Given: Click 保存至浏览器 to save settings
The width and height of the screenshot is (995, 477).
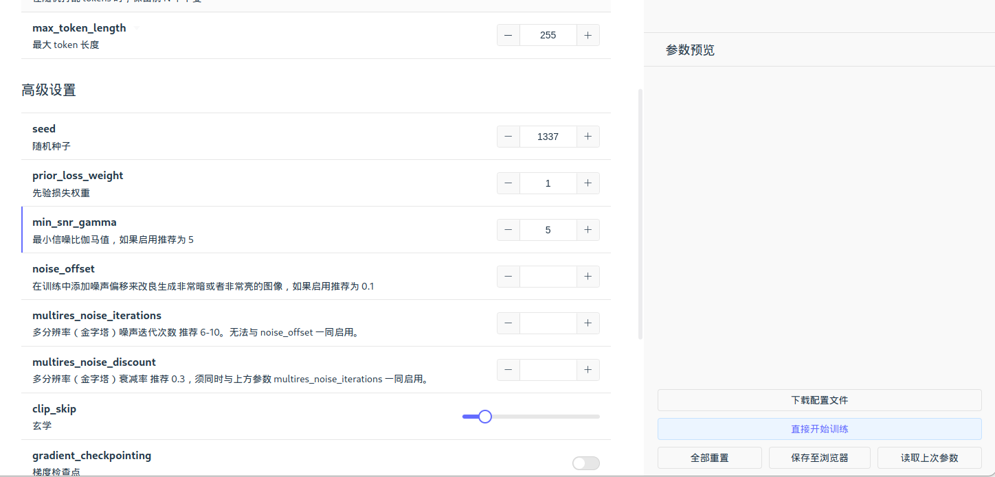Looking at the screenshot, I should pyautogui.click(x=819, y=457).
